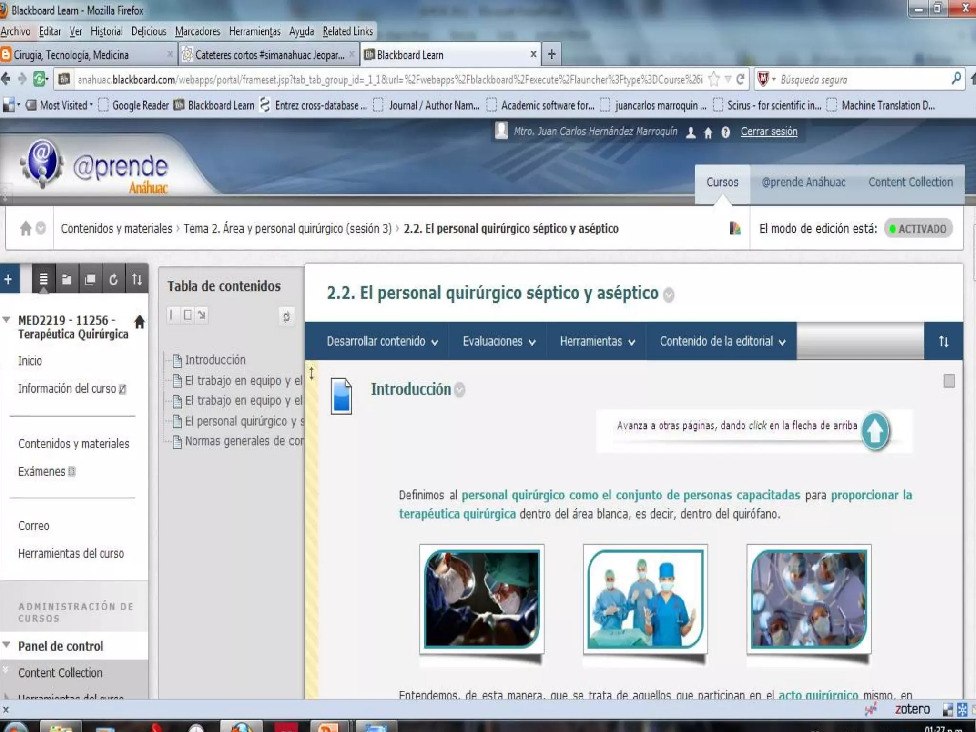This screenshot has width=976, height=732.
Task: Switch course menu to folder view icon
Action: click(67, 279)
